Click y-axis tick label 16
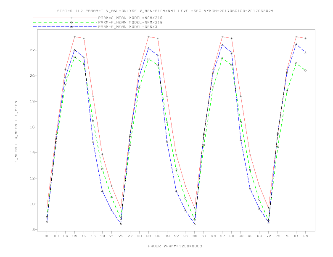The image size is (333, 257). point(32,127)
